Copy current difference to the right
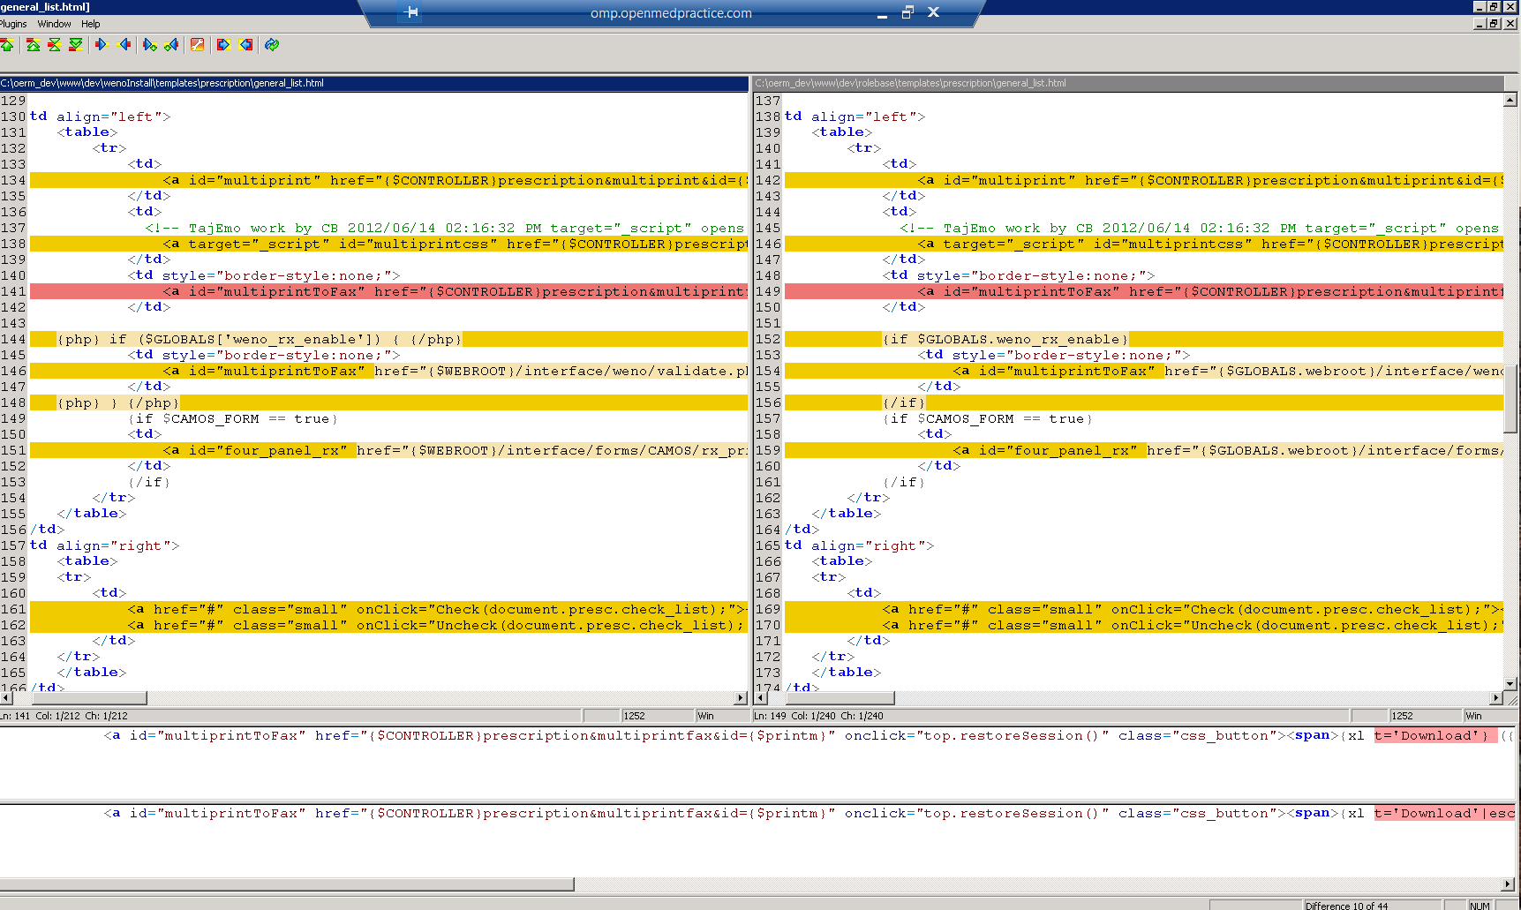This screenshot has height=910, width=1521. pyautogui.click(x=101, y=44)
